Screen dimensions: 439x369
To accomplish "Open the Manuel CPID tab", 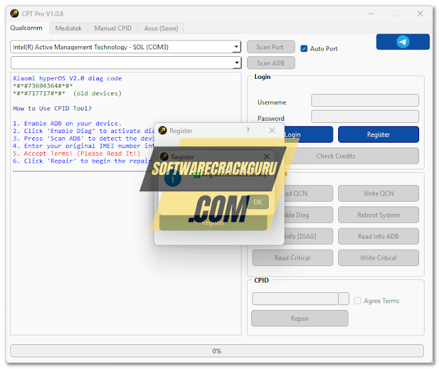I will coord(112,28).
